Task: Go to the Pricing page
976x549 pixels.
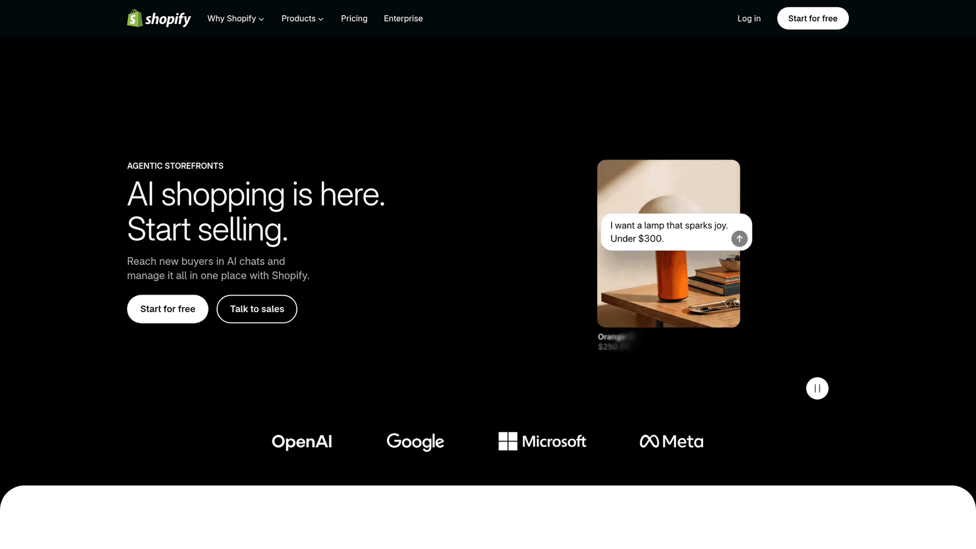Action: [354, 19]
